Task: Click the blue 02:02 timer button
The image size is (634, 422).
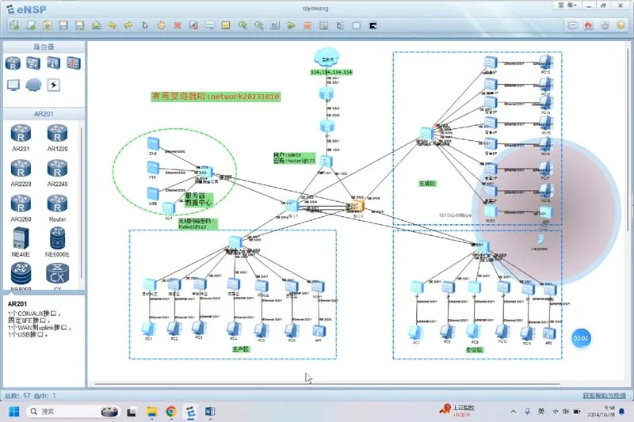Action: [x=581, y=338]
